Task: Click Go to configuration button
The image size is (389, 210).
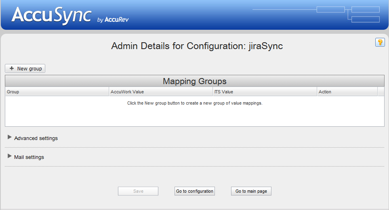Action: tap(194, 191)
